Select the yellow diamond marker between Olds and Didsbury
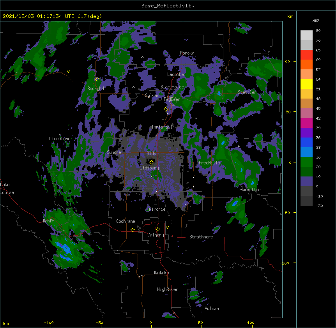 (152, 162)
